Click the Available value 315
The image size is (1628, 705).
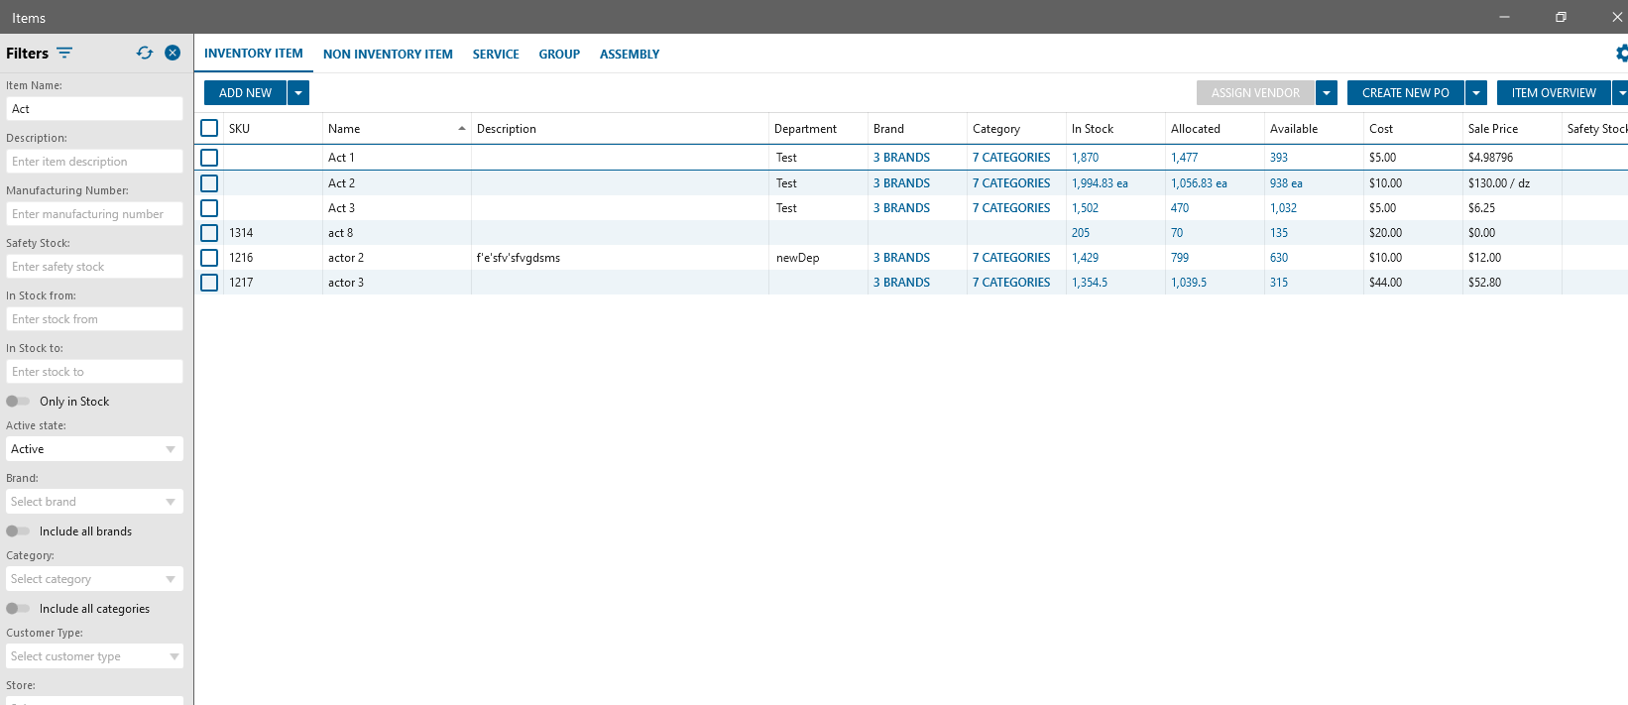click(1279, 283)
